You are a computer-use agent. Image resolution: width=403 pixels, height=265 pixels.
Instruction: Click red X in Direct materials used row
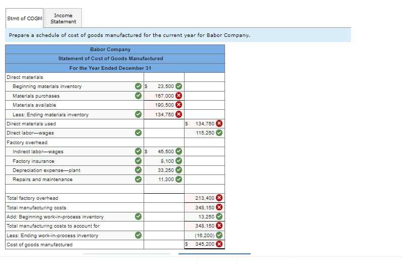(x=219, y=123)
